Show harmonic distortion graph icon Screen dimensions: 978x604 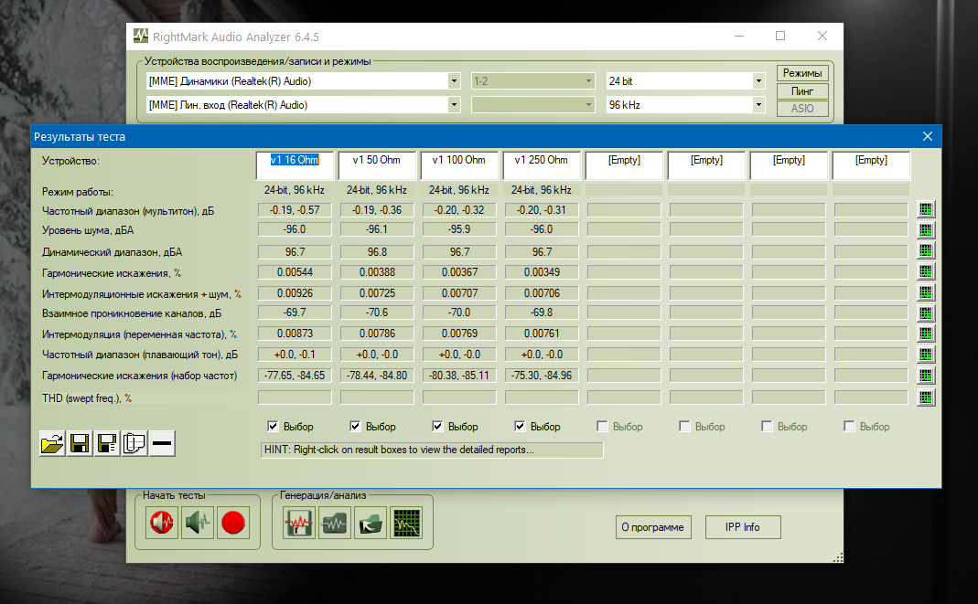click(926, 271)
